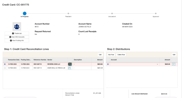Screen dimensions: 182x98
Task: Select the distribution row radio button
Action: tap(108, 64)
